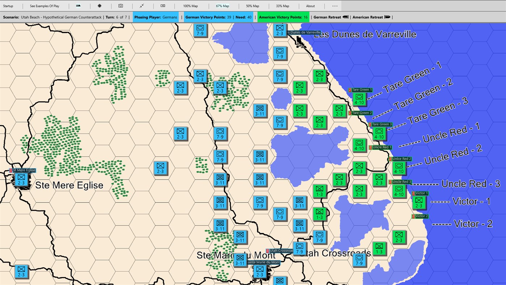Image resolution: width=506 pixels, height=285 pixels.
Task: Click the Victor 1 objective label
Action: 420,193
